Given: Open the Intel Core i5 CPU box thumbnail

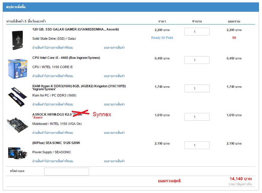Looking at the screenshot, I should (x=18, y=69).
